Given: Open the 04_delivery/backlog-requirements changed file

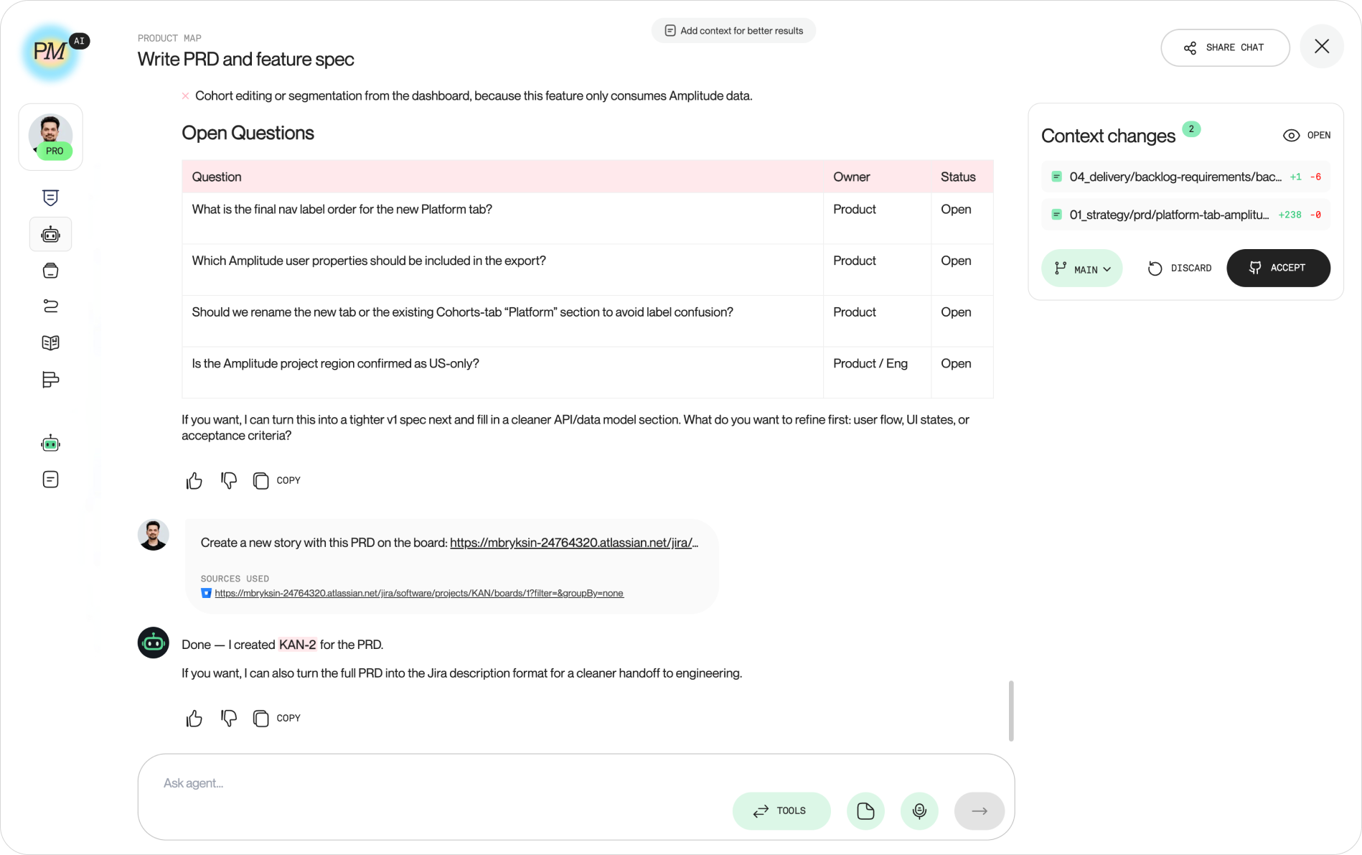Looking at the screenshot, I should [1185, 177].
